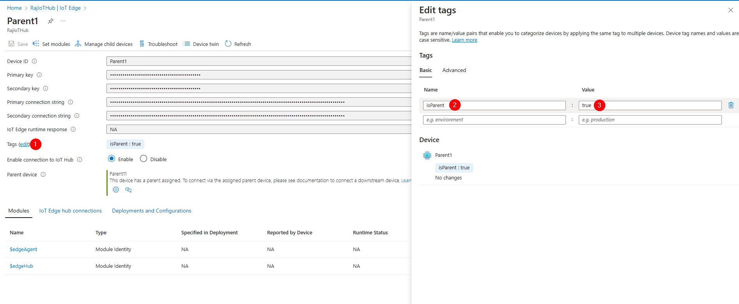Click the masked Primary key field
Viewport: 739px width, 304px height.
coord(259,75)
